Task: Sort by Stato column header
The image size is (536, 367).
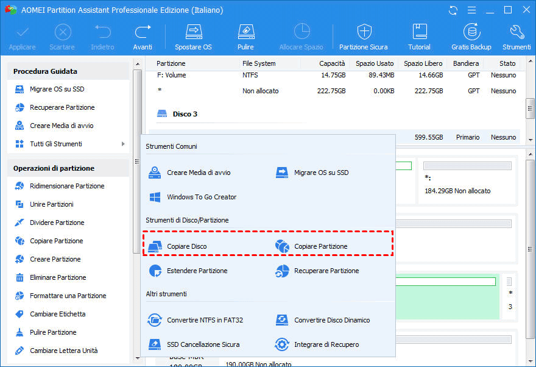Action: pyautogui.click(x=507, y=63)
